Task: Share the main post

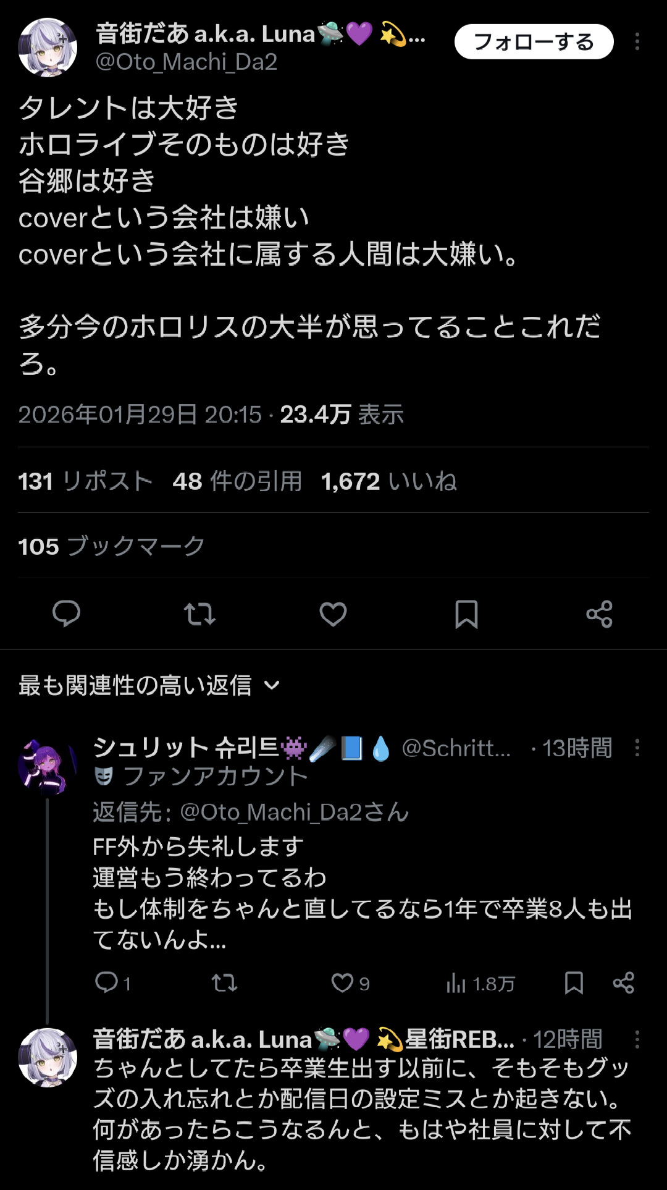Action: 599,614
